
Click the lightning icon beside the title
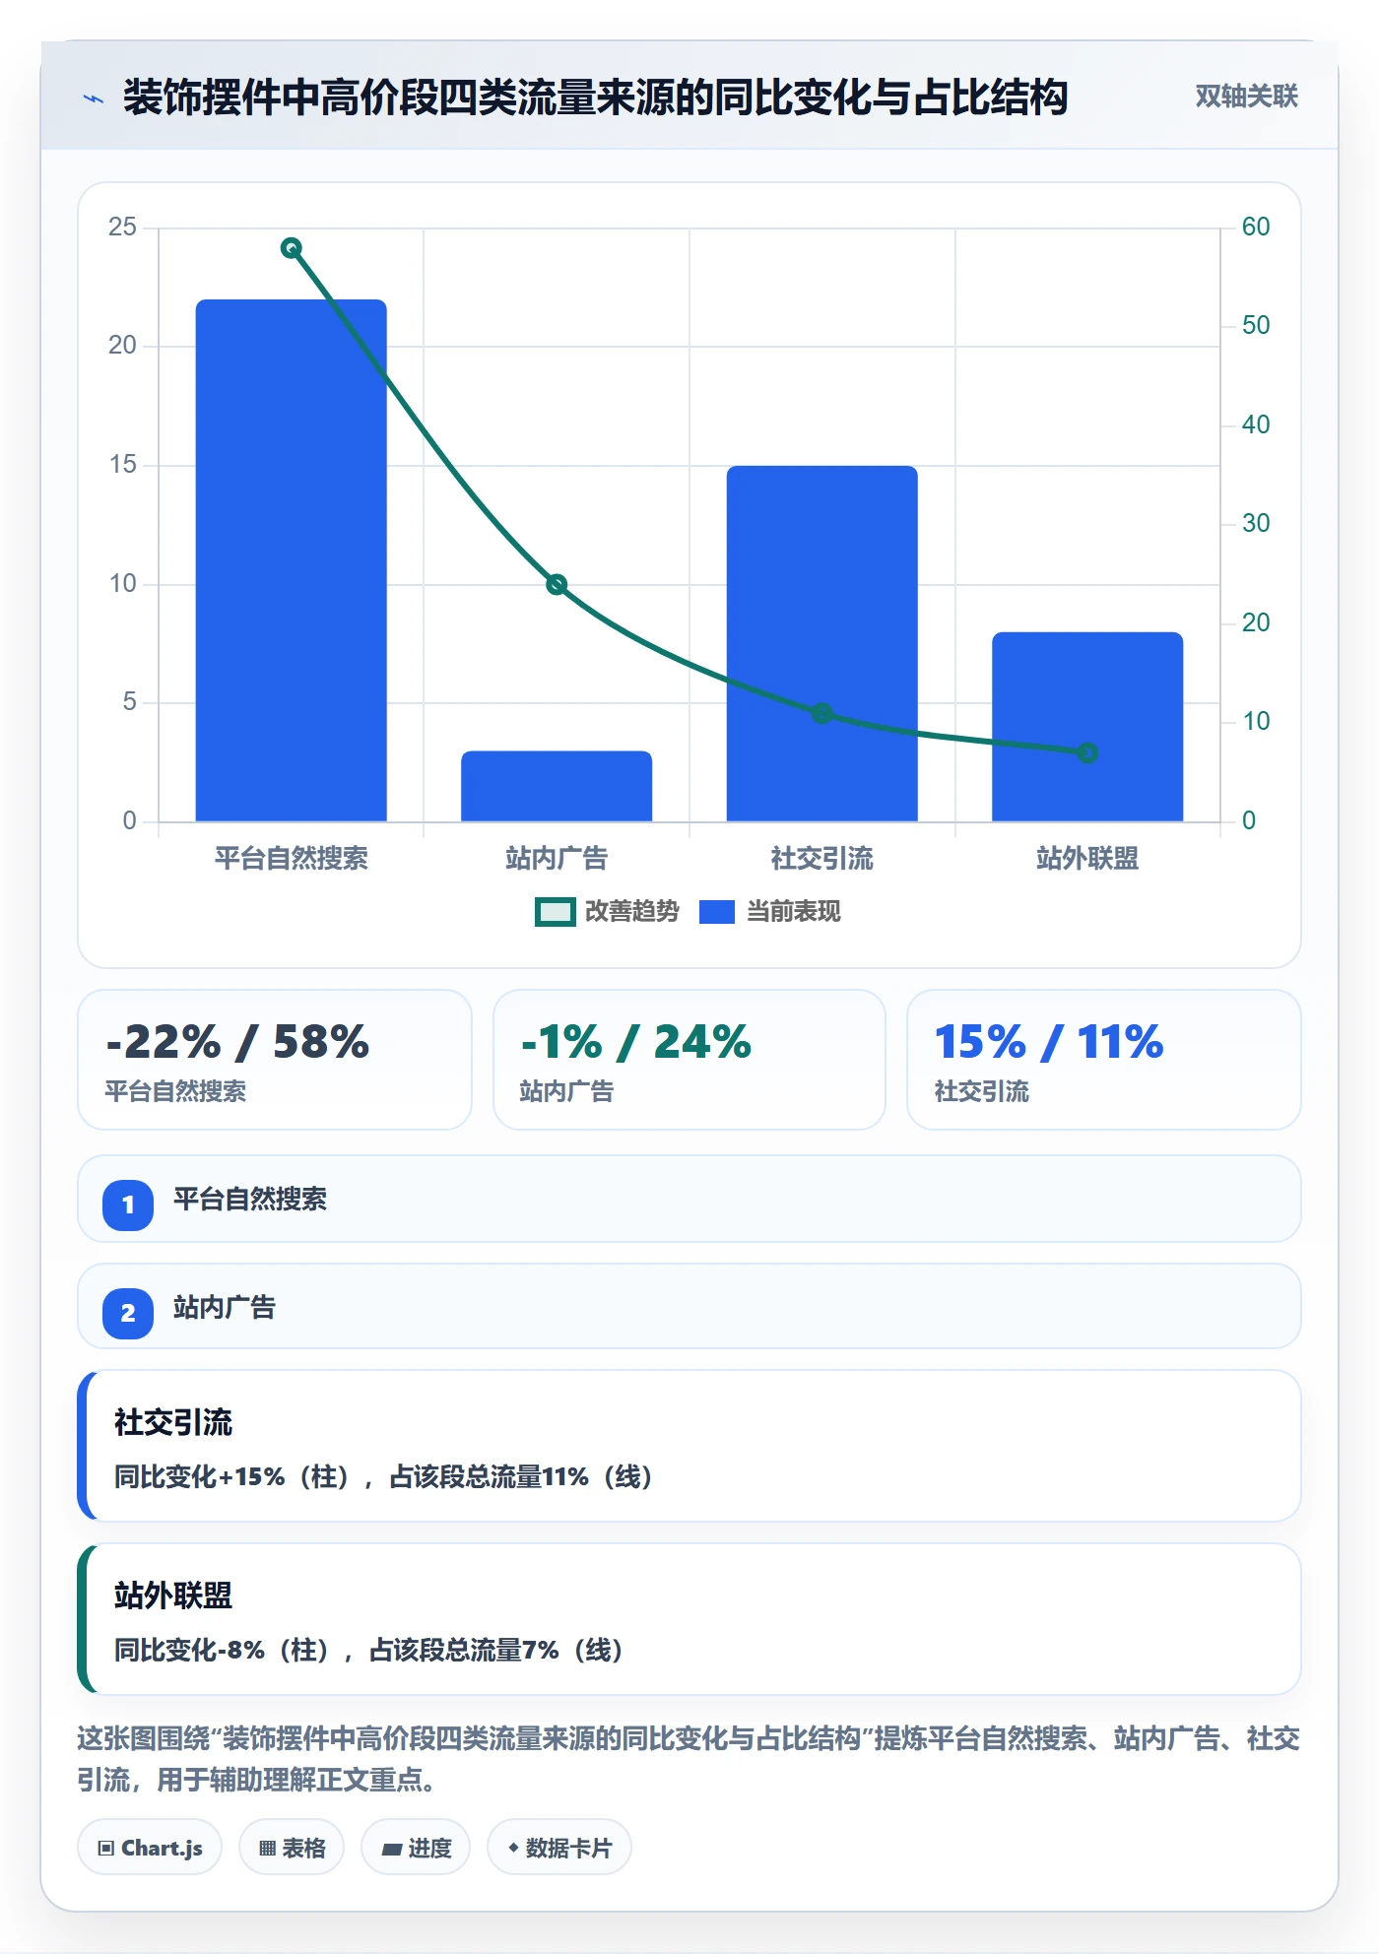[x=94, y=98]
